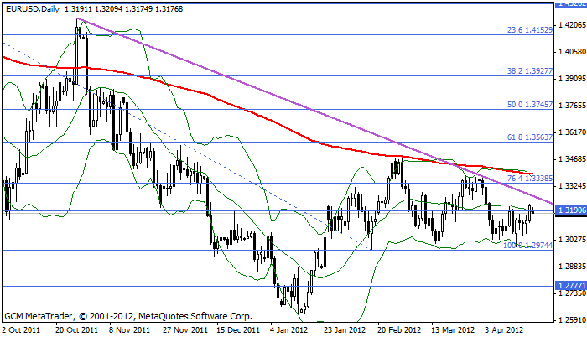This screenshot has height=337, width=587.
Task: Select the 50.0 1.37457 Fibonacci label
Action: pyautogui.click(x=530, y=105)
